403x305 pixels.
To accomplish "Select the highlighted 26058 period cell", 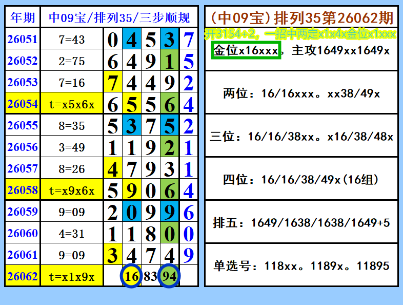I will point(23,190).
